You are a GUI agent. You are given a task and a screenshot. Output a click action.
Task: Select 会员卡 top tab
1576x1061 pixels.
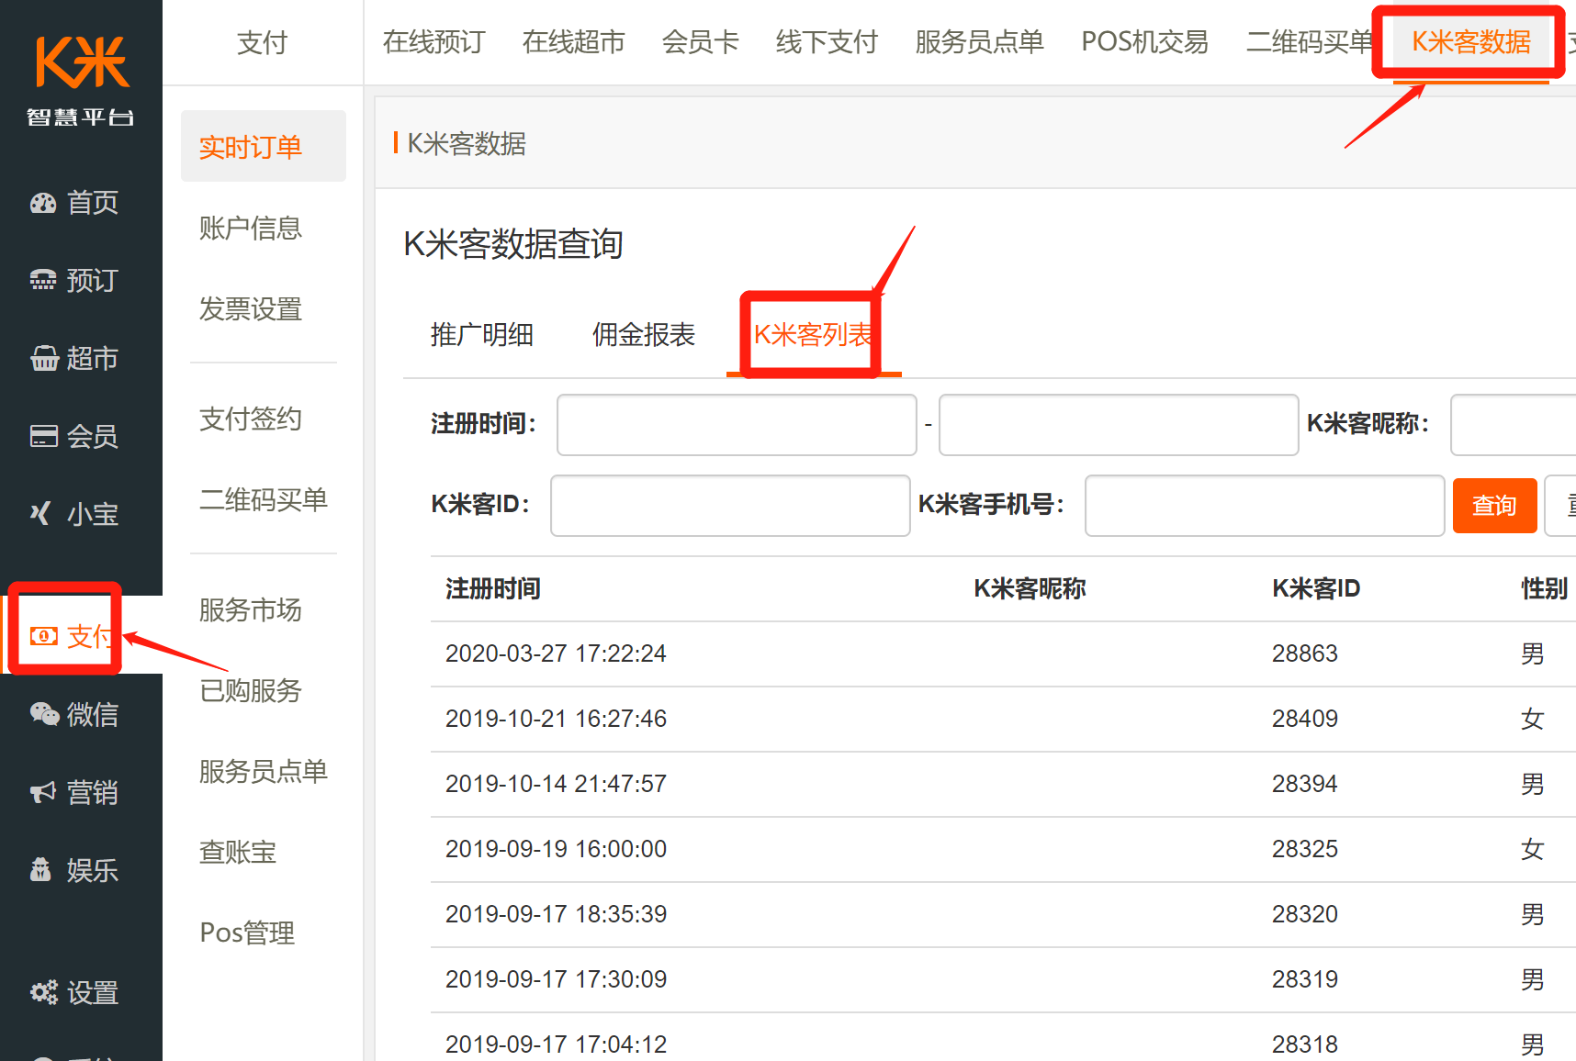(x=701, y=42)
